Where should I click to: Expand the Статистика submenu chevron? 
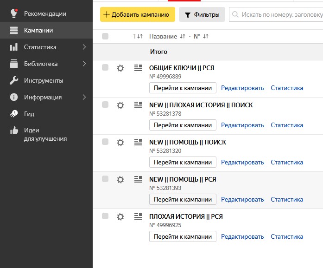(x=84, y=47)
